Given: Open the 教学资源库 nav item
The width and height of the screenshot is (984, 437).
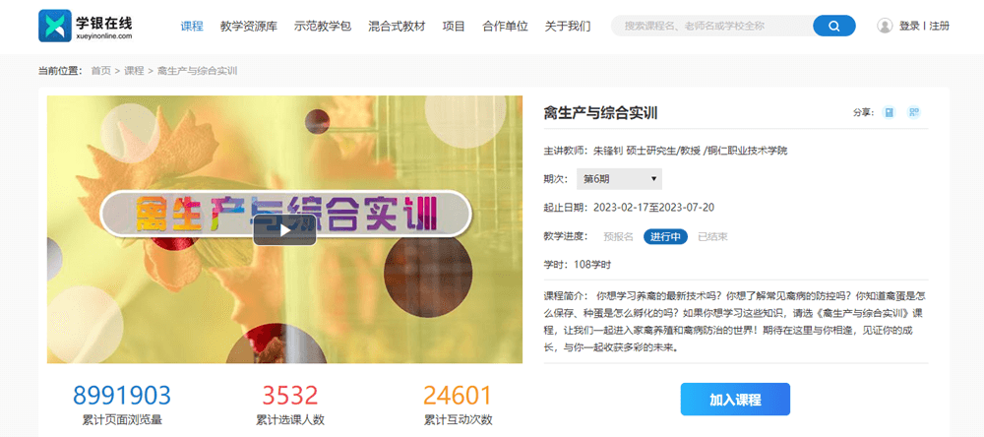Looking at the screenshot, I should [249, 27].
